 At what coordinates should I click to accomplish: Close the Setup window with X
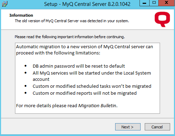167,3
